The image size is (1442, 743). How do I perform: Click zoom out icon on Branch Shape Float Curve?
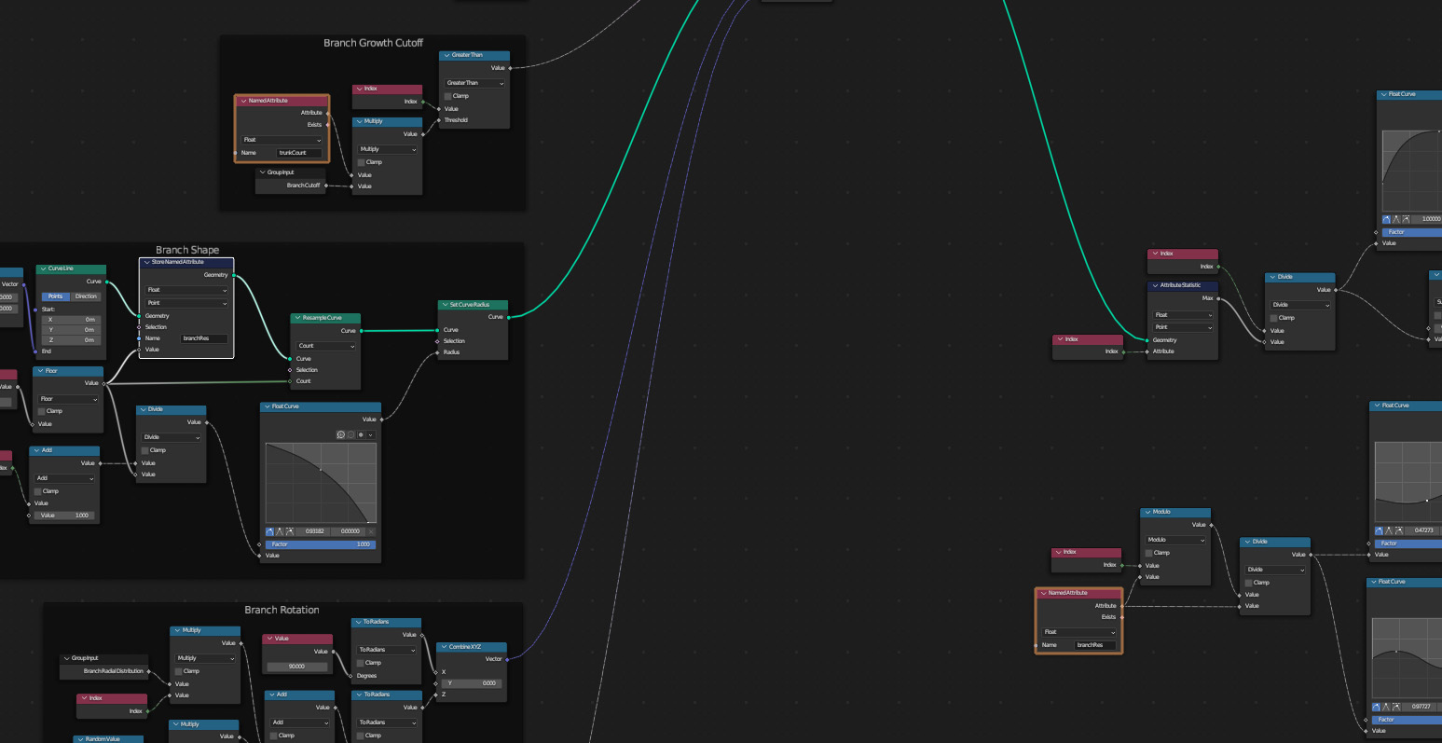pyautogui.click(x=350, y=434)
